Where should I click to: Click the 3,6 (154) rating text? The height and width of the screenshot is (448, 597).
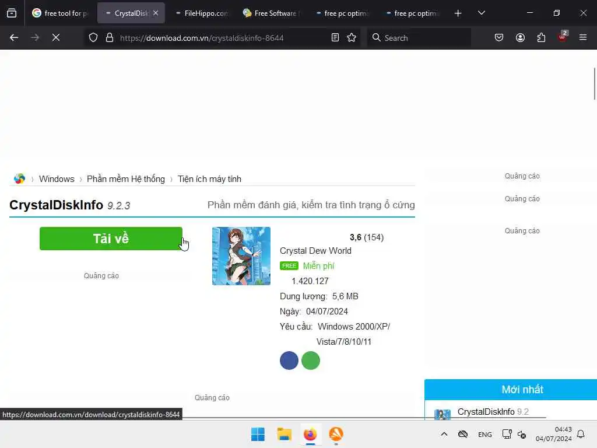pyautogui.click(x=367, y=237)
